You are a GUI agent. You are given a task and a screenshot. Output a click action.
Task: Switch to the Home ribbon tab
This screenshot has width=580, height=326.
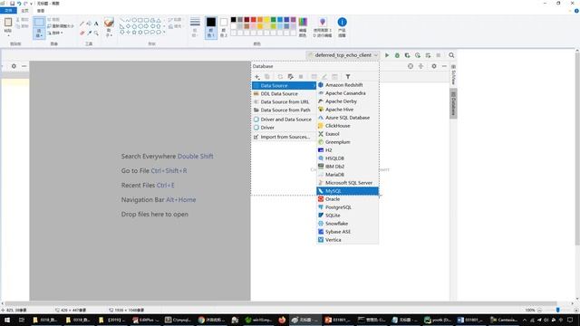[24, 11]
